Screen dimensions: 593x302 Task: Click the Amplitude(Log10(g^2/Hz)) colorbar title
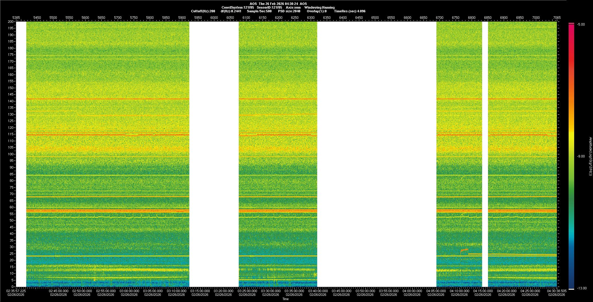click(x=590, y=156)
